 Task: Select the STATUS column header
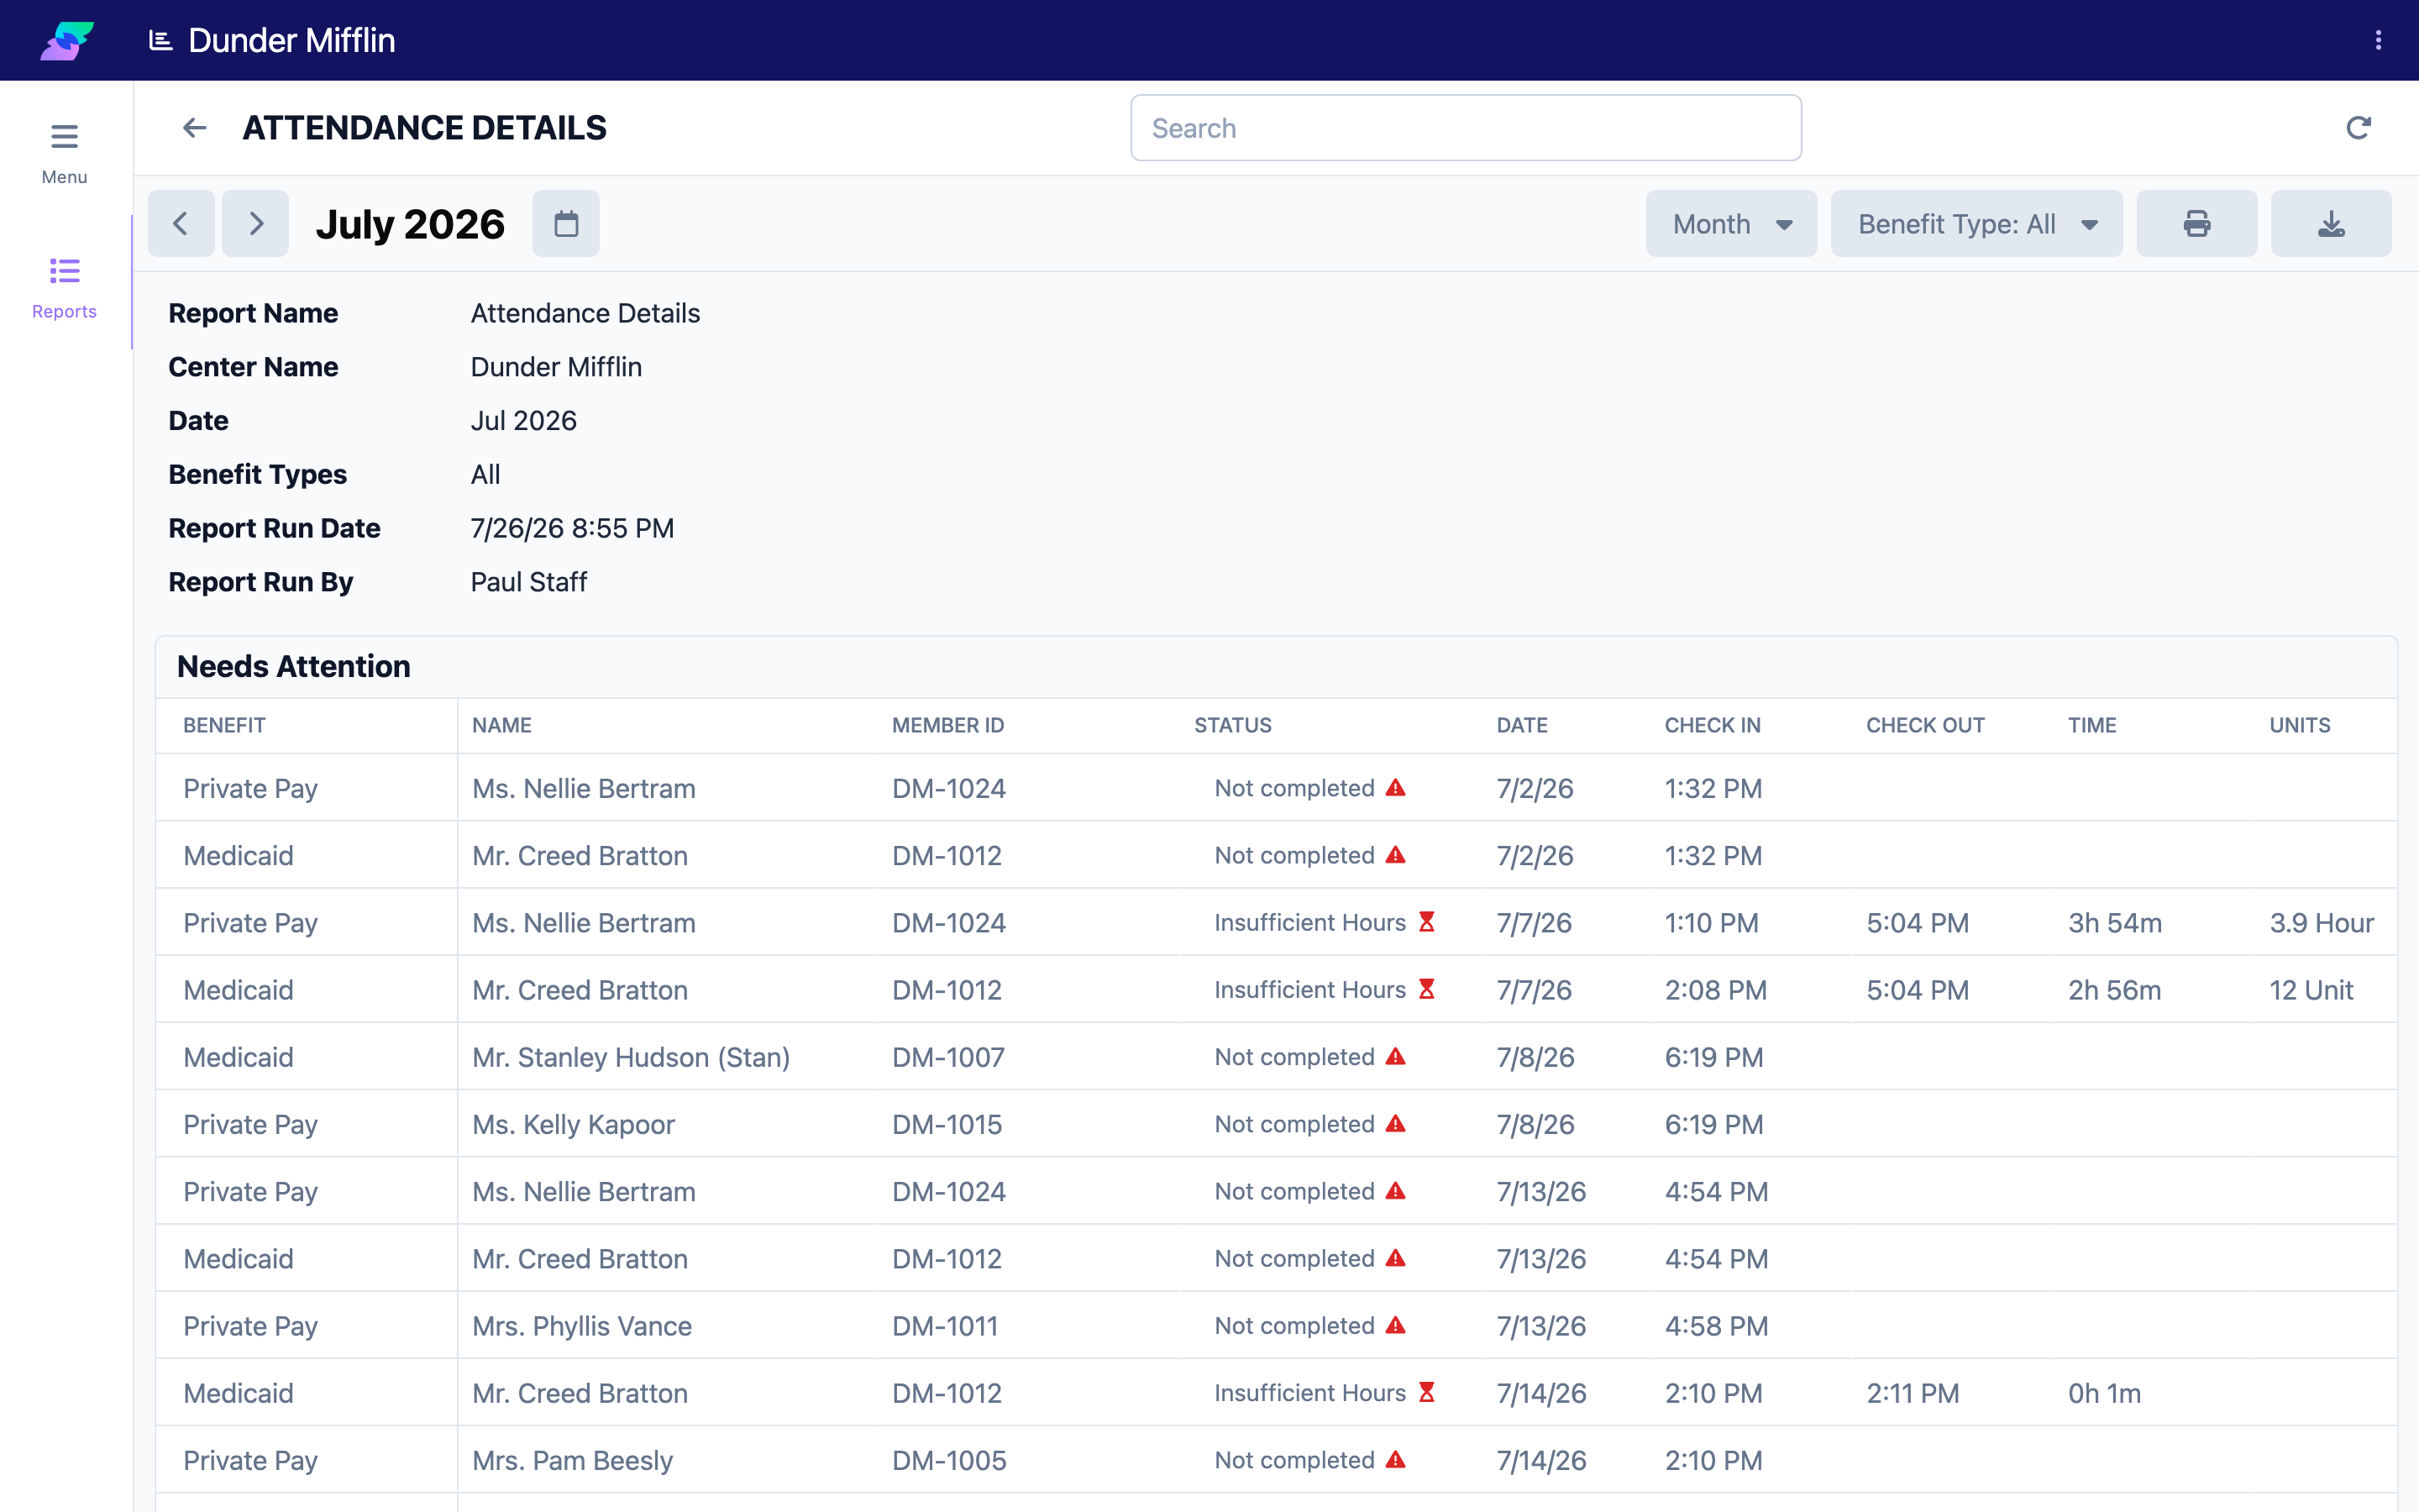(1232, 725)
